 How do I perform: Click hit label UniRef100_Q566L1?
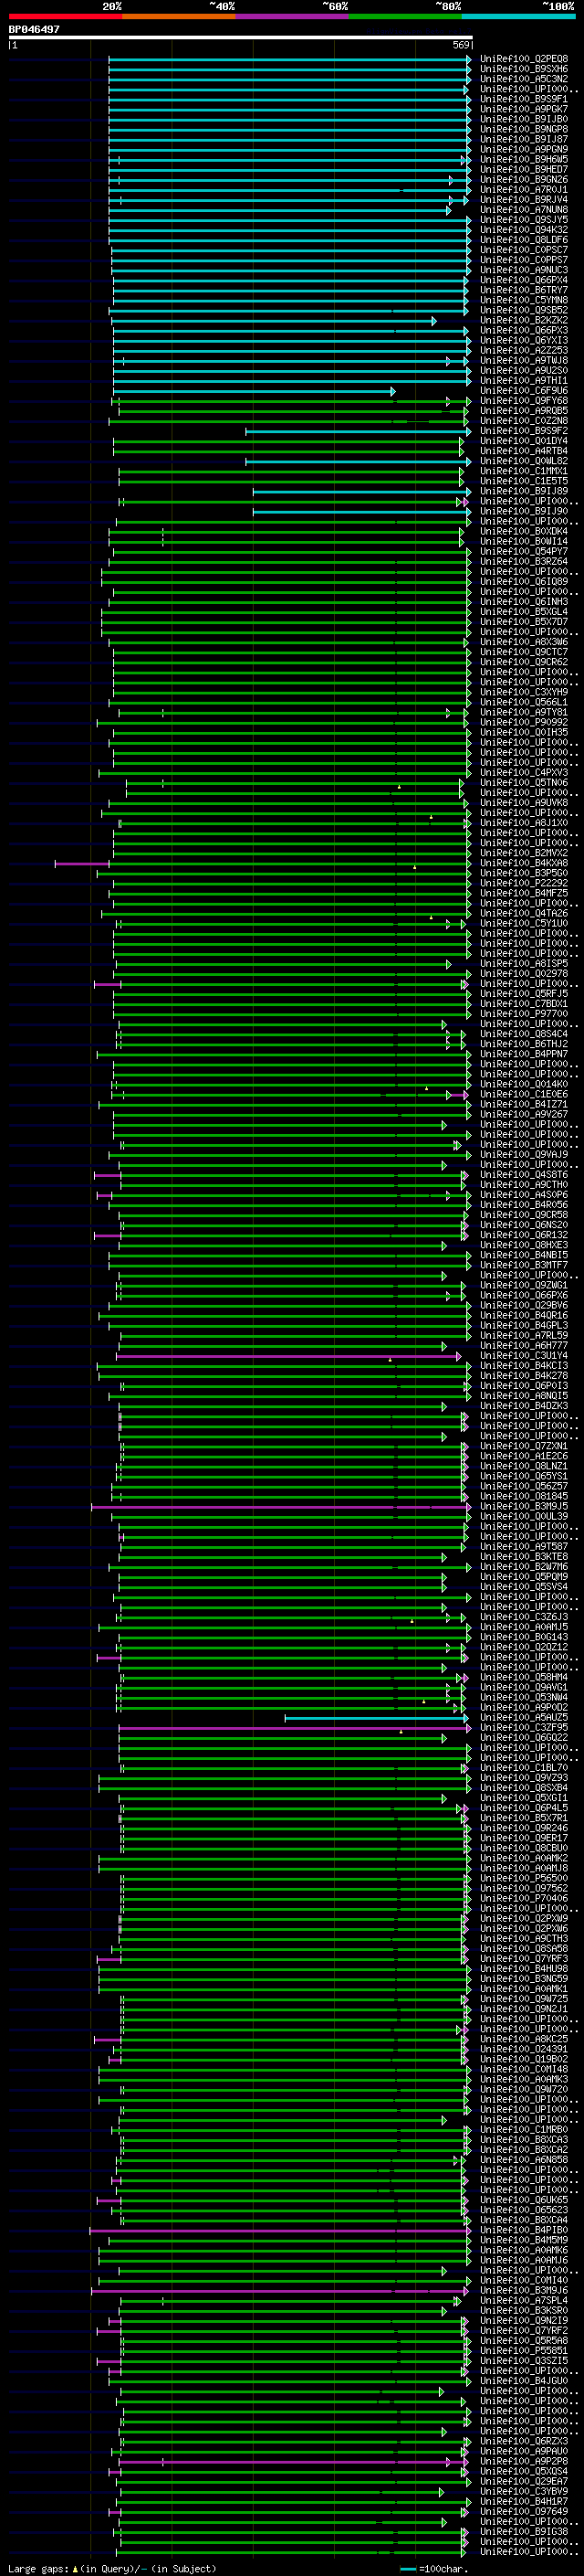click(x=524, y=702)
